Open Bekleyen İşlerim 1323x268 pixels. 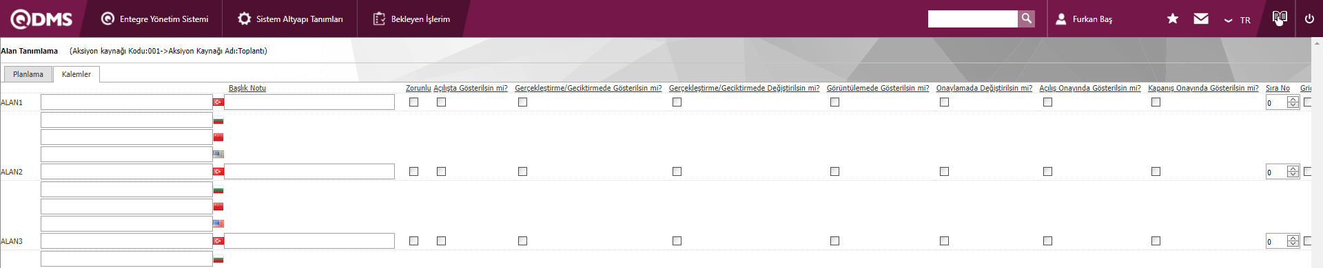(x=411, y=19)
